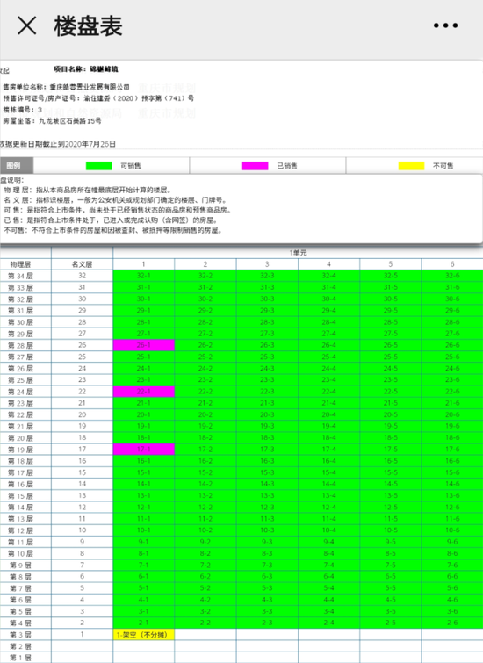Open the three-dot more options menu
Viewport: 483px width, 663px height.
tap(445, 25)
